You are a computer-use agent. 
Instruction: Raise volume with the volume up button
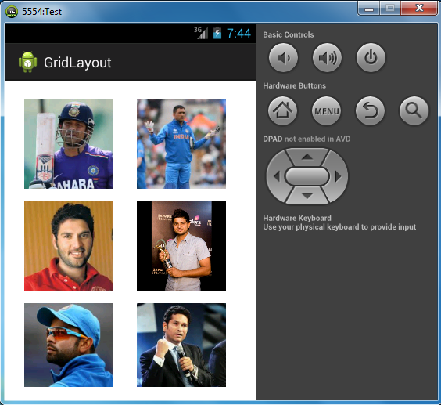(327, 57)
